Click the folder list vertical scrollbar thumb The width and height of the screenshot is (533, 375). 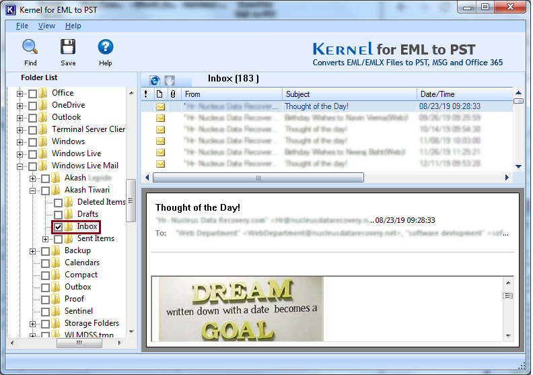tap(131, 201)
